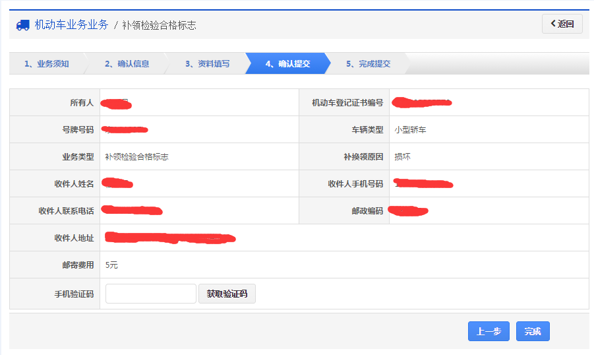
Task: Go to step 1、业务须知
Action: pos(46,64)
